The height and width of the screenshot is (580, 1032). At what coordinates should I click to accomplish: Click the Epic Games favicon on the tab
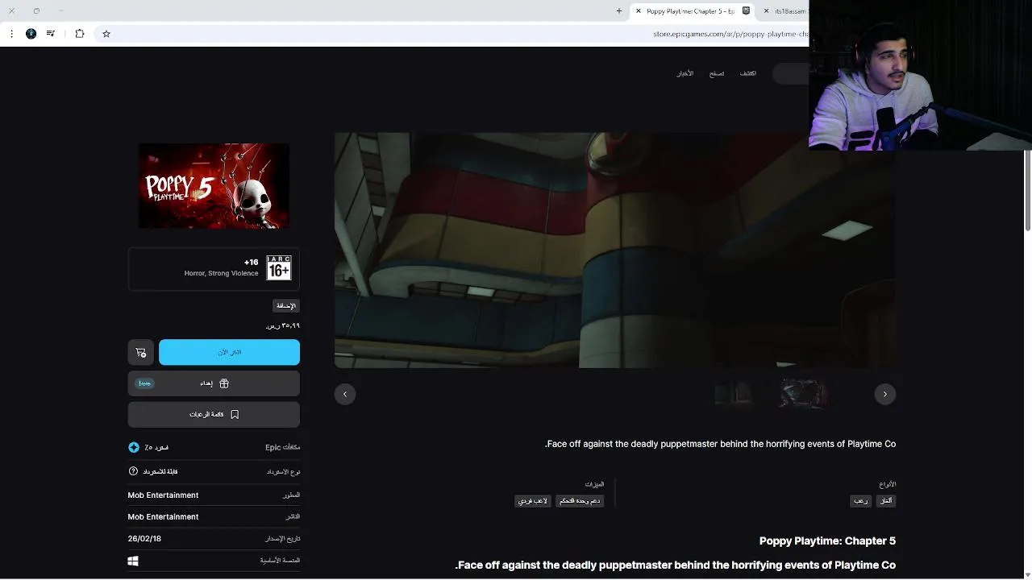tap(746, 11)
